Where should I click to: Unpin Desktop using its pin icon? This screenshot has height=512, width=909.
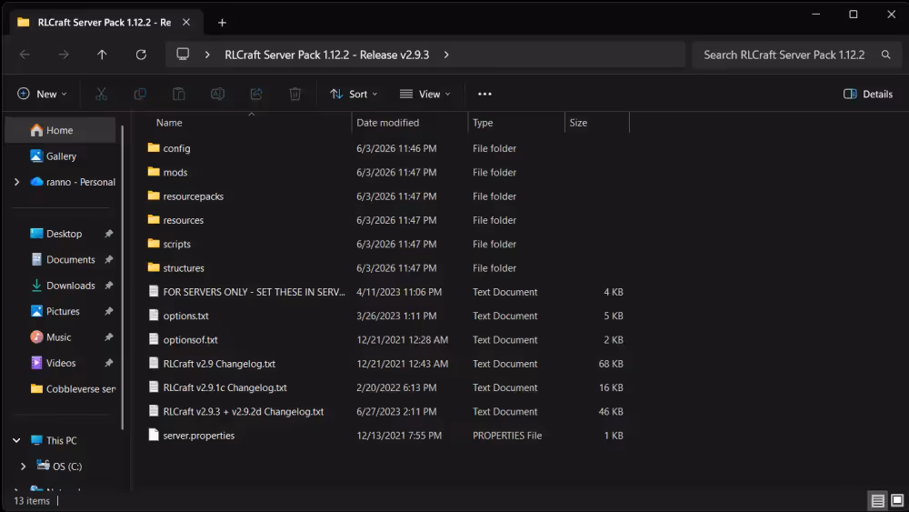[x=108, y=234]
